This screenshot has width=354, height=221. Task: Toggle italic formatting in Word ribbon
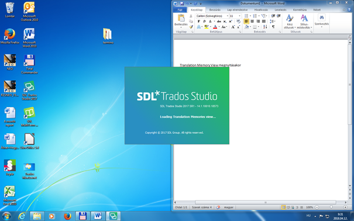pos(204,22)
